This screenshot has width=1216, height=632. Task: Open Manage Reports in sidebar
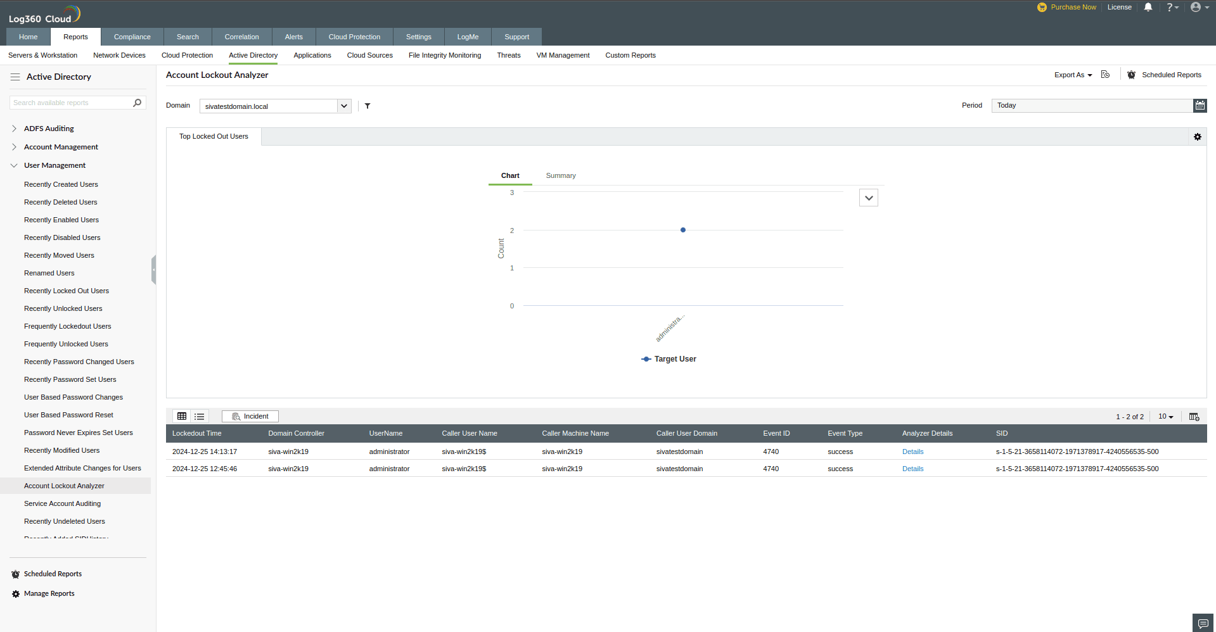click(49, 594)
